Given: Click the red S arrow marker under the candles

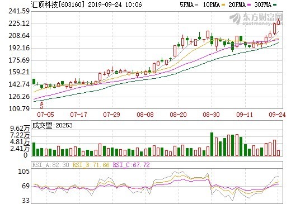Looking at the screenshot, I should pos(41,105).
